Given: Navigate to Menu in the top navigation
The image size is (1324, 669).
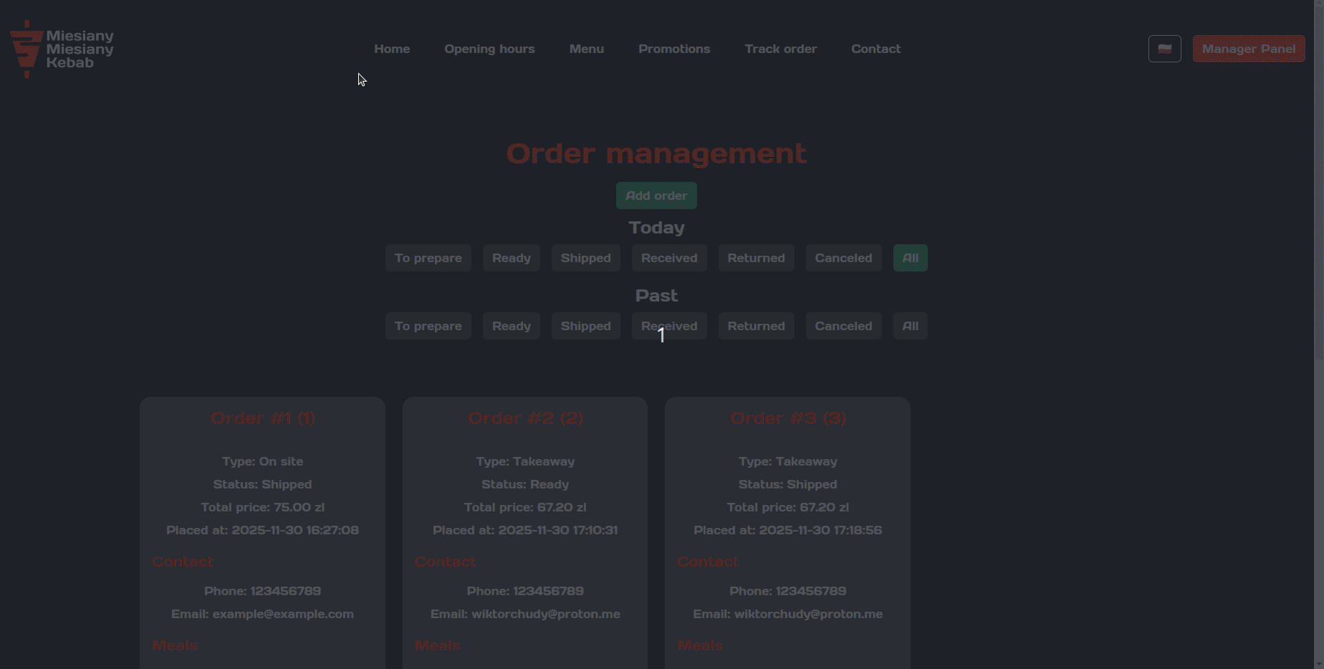Looking at the screenshot, I should coord(586,49).
